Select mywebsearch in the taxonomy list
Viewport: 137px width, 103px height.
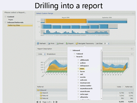point(86,88)
